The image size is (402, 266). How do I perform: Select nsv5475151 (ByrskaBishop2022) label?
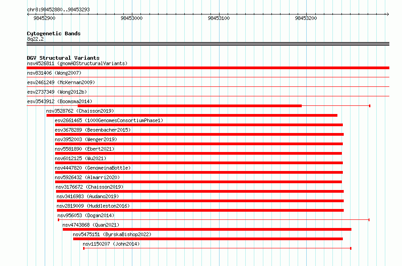click(112, 234)
